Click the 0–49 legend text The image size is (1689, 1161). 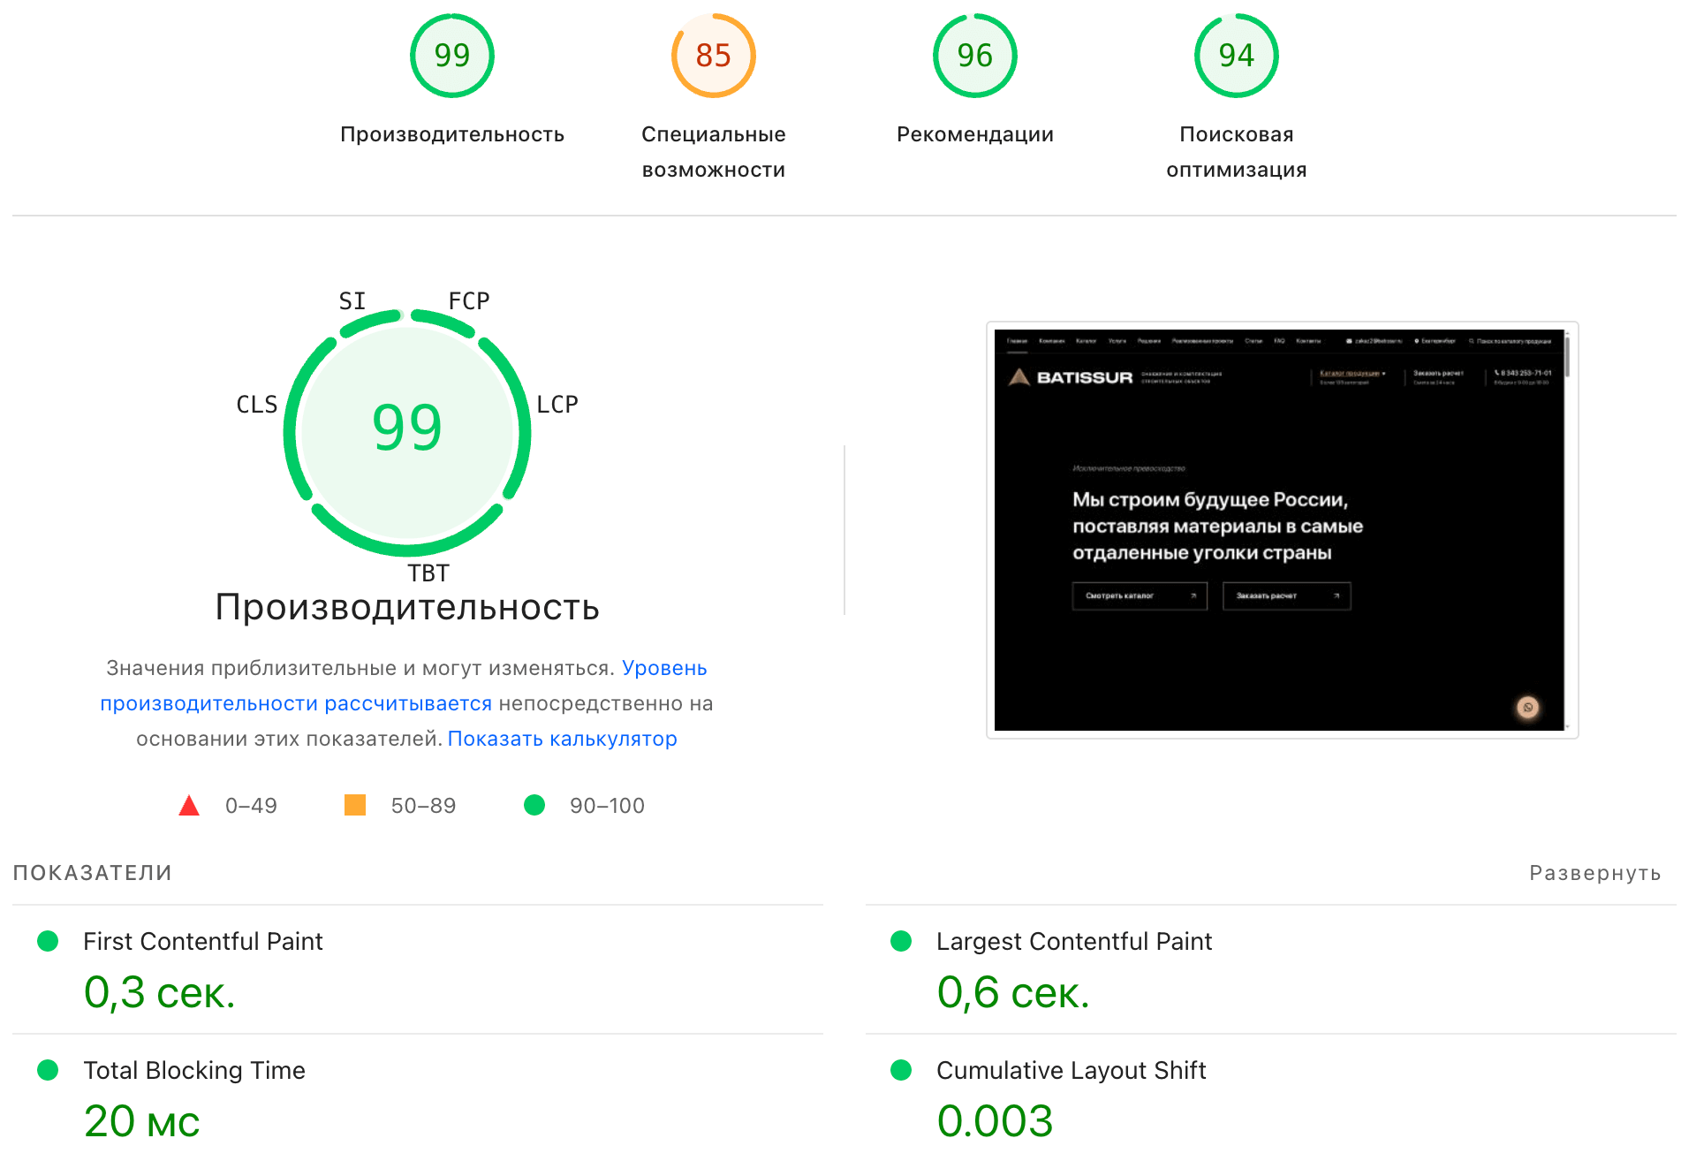(251, 806)
